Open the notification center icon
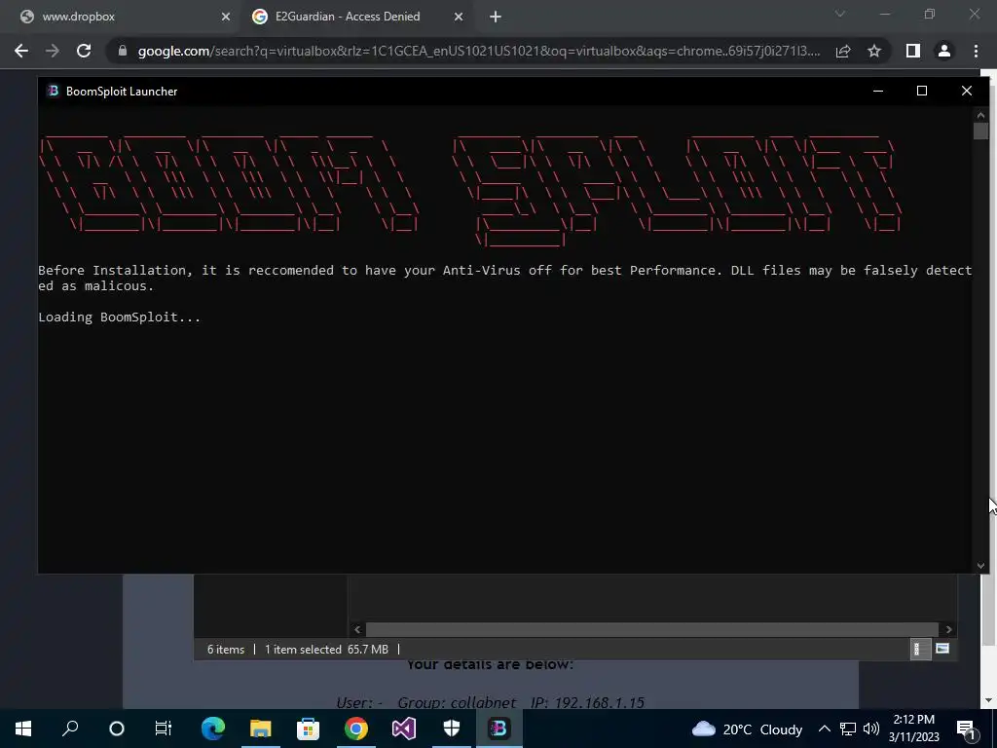Screen dimensions: 997x748 coord(966,730)
